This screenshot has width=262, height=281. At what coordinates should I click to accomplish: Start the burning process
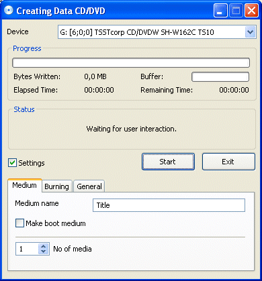click(x=168, y=162)
